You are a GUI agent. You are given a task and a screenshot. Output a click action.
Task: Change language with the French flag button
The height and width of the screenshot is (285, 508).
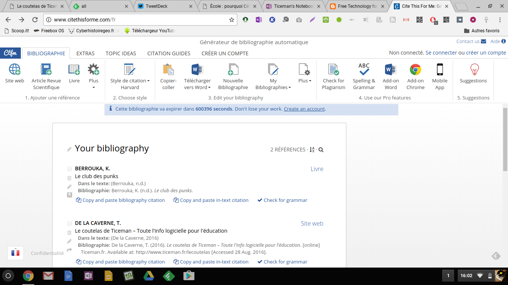16,253
